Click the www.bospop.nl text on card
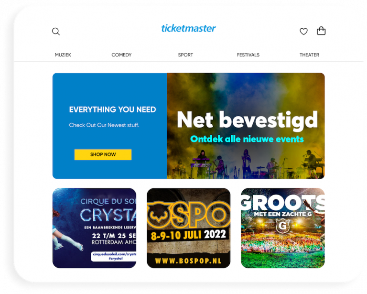 pyautogui.click(x=188, y=261)
